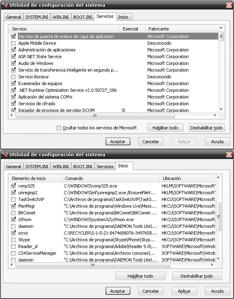
Task: Enable the BitComet startup checkbox
Action: coord(13,213)
